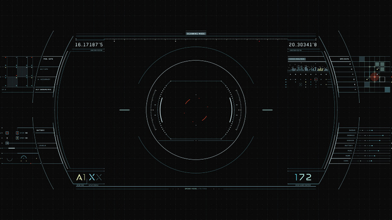Select the BATTERY heading in left panel
392x220 pixels.
click(x=41, y=130)
